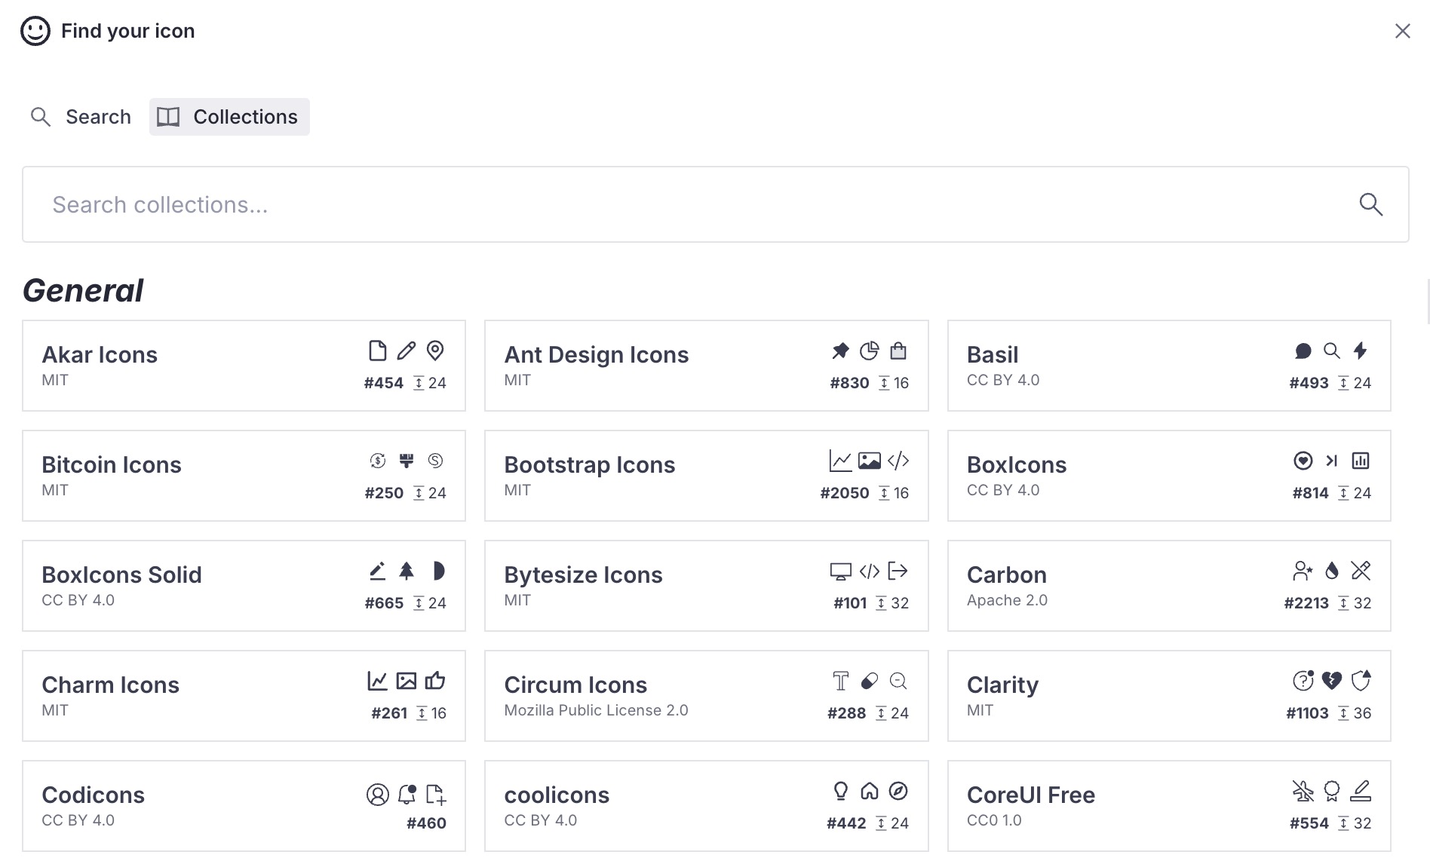Viewport: 1430px width, 864px height.
Task: Click the thumbs up icon in Charm Icons
Action: click(x=435, y=681)
